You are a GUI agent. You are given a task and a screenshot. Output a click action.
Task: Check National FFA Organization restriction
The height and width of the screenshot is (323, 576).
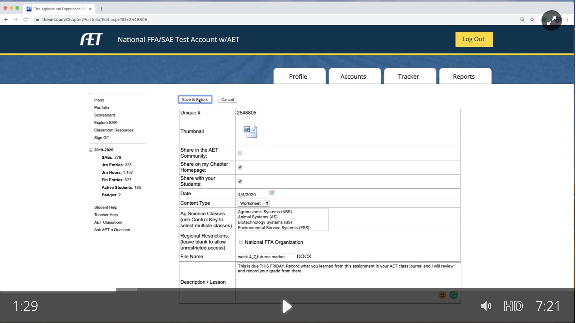241,242
